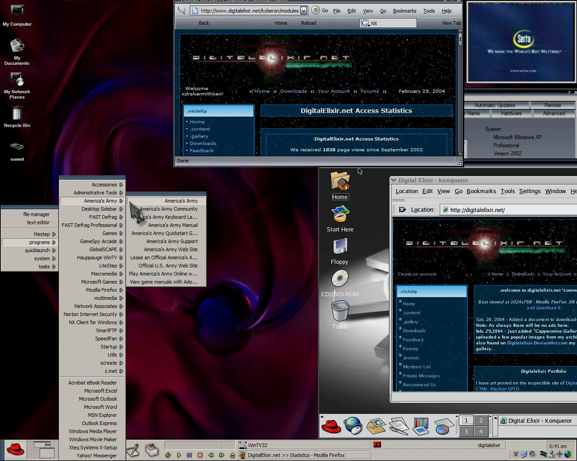The height and width of the screenshot is (461, 577).
Task: Click the Go button icon in Firefox
Action: pos(316,10)
